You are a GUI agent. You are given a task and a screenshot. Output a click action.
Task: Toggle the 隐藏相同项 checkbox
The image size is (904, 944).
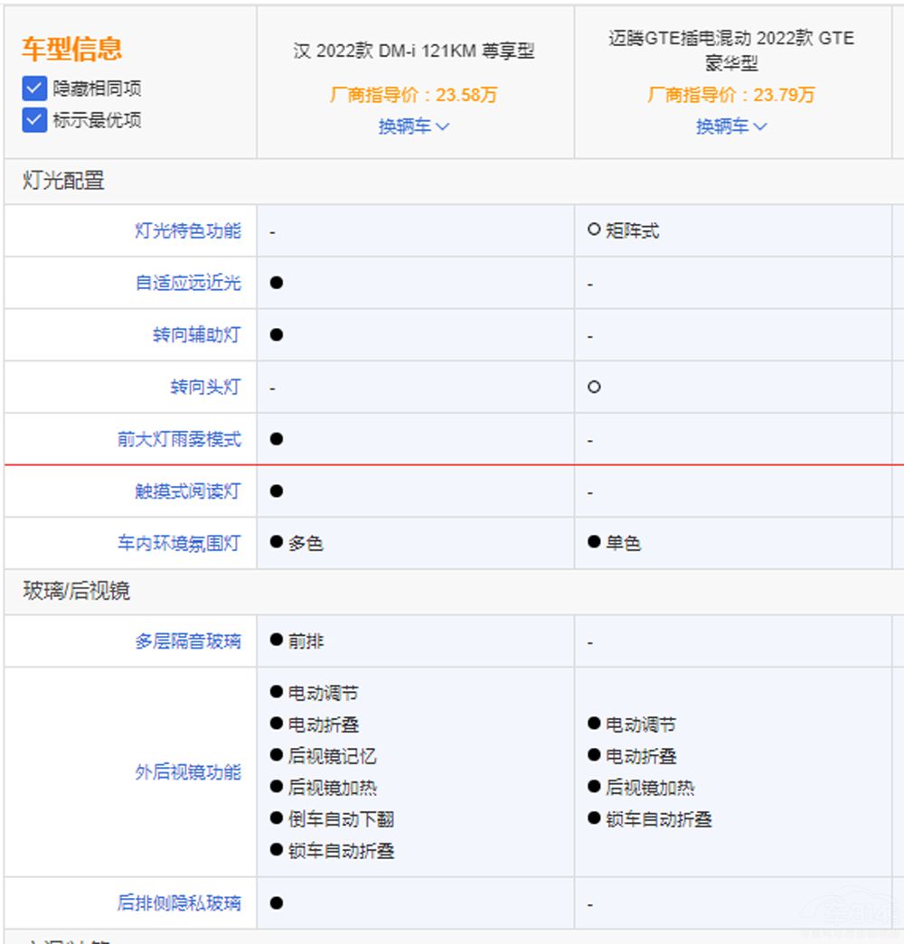pos(34,89)
